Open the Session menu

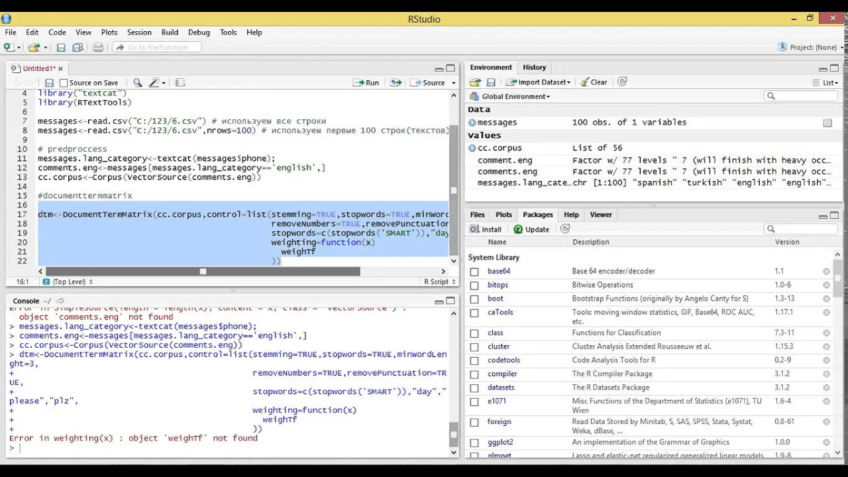(x=139, y=32)
